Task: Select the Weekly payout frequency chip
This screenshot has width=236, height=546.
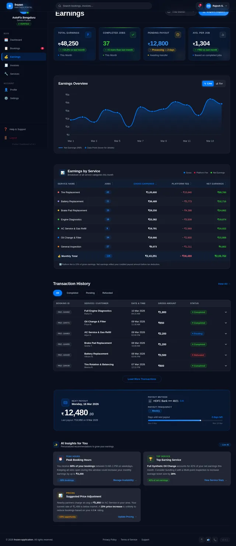Action: point(155,411)
